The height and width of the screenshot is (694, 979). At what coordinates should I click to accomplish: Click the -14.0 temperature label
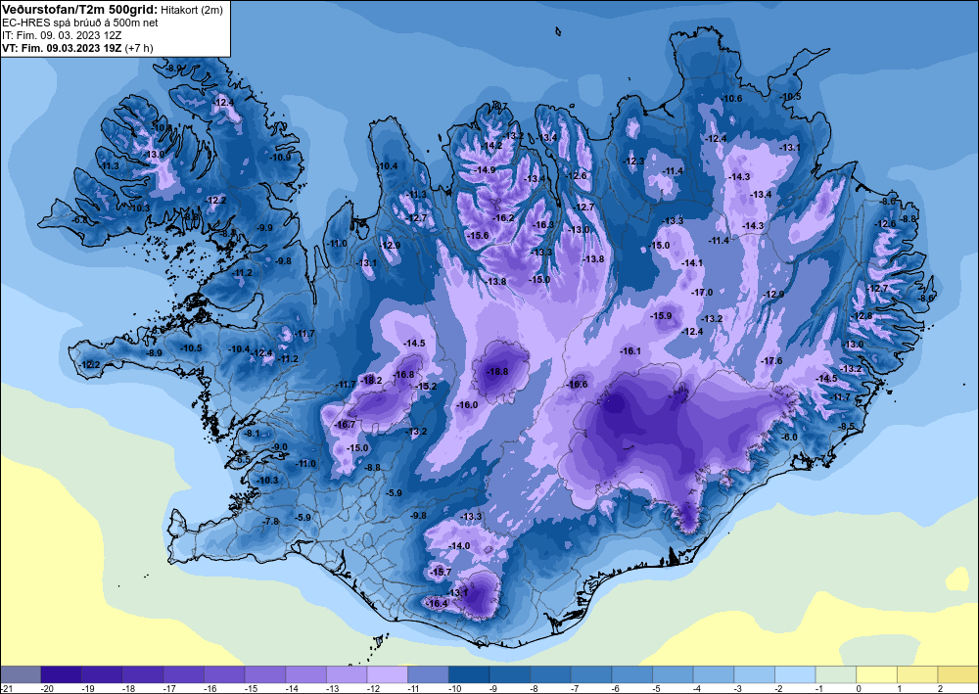(x=459, y=545)
